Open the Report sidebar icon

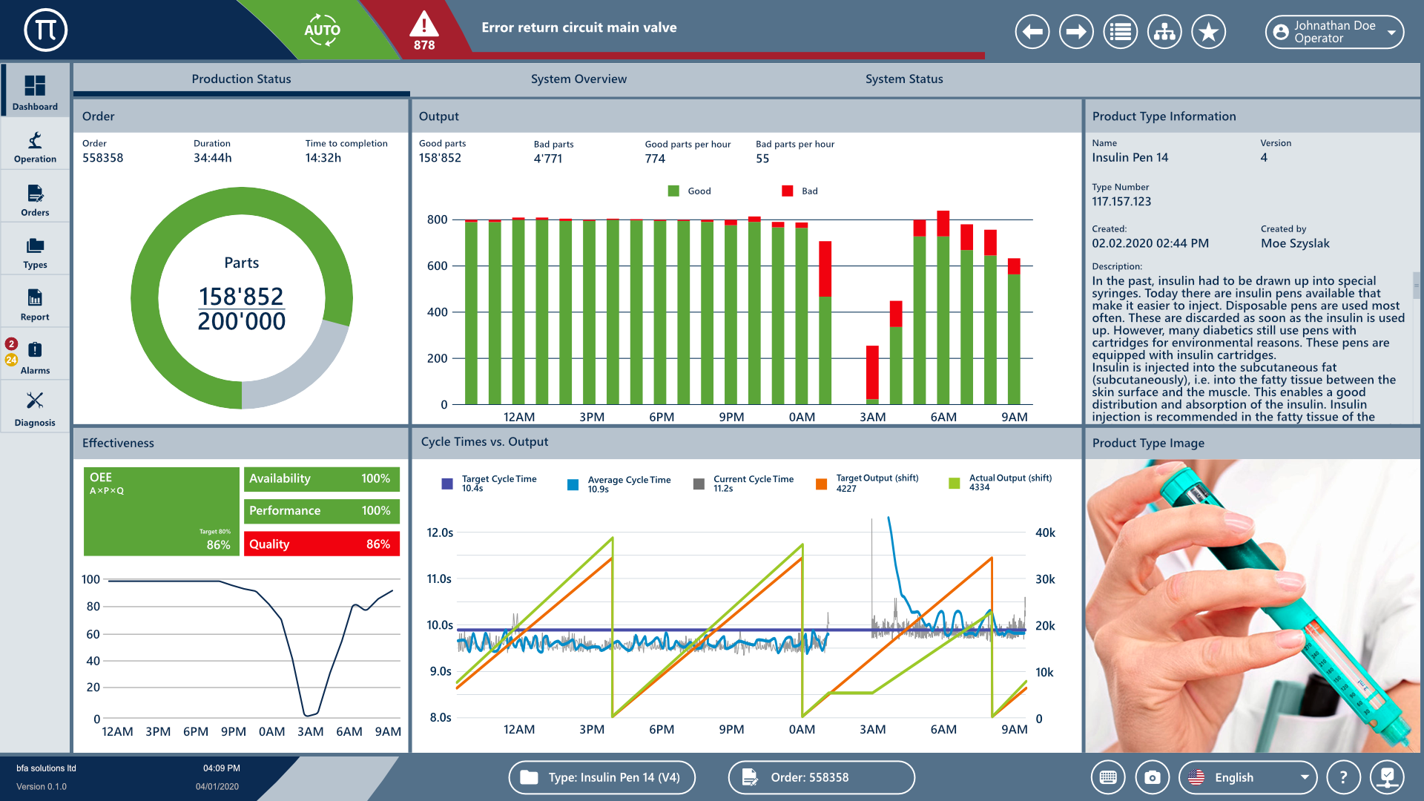pyautogui.click(x=35, y=304)
